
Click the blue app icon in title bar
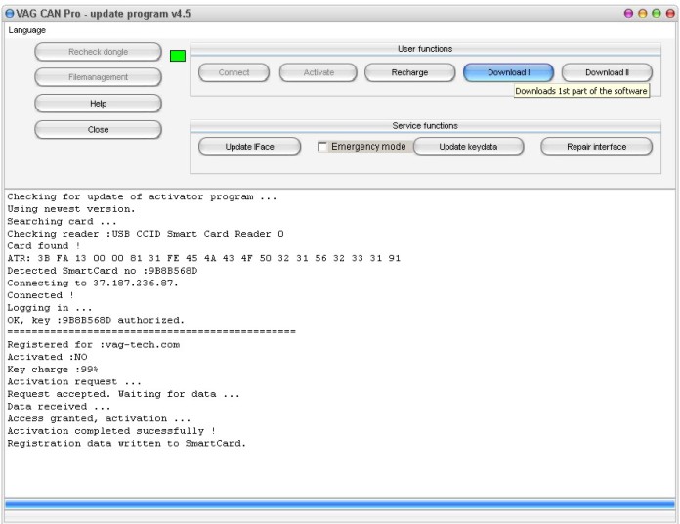point(10,14)
